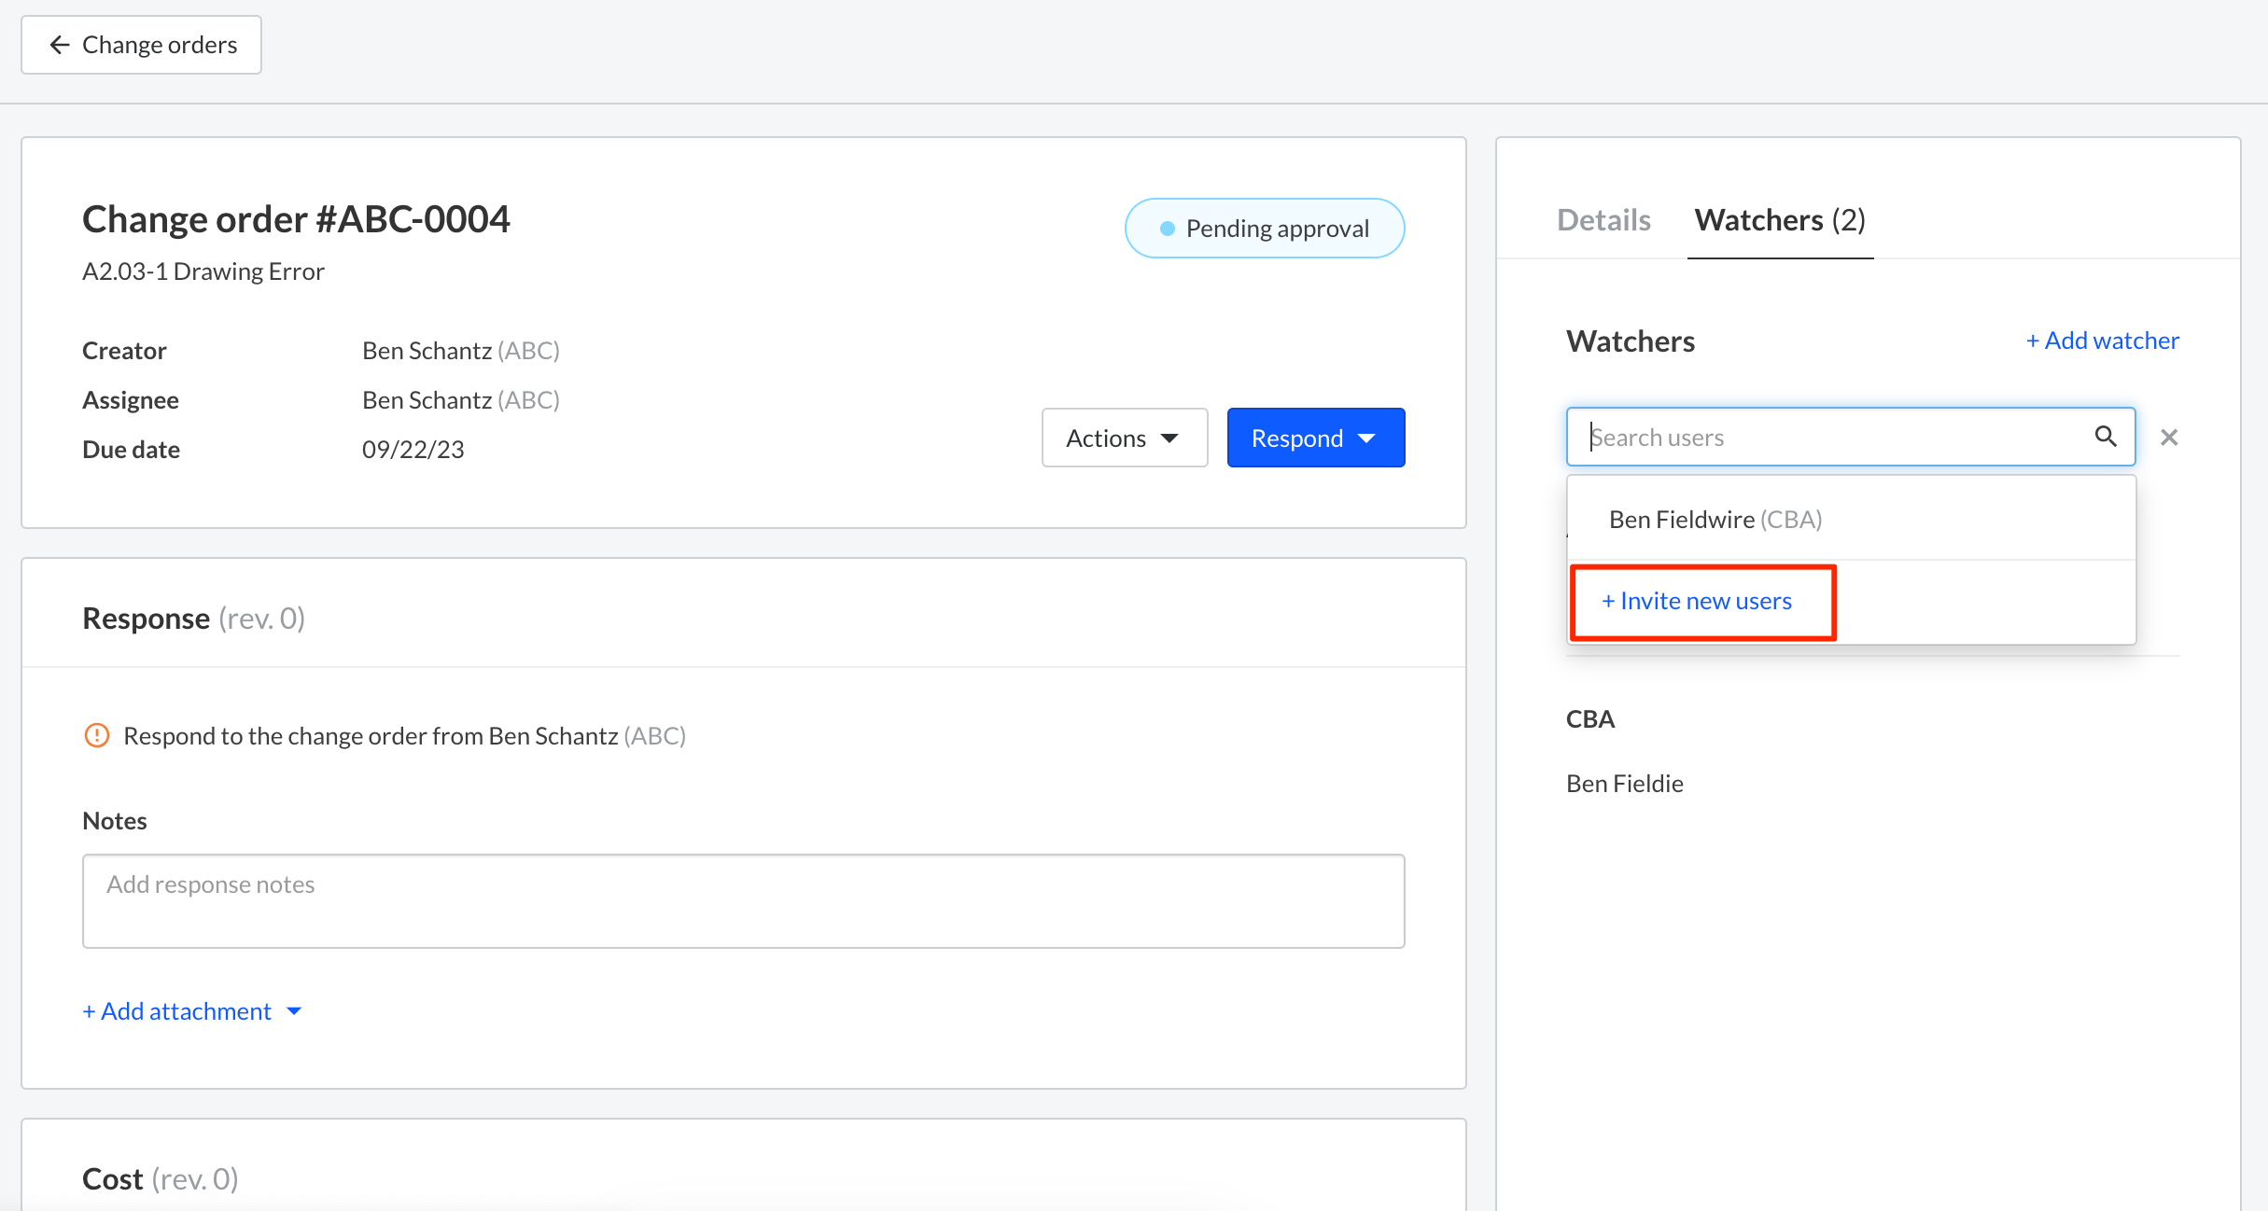Click the Change order #ABC-0004 title
Image resolution: width=2268 pixels, height=1211 pixels.
tap(296, 219)
